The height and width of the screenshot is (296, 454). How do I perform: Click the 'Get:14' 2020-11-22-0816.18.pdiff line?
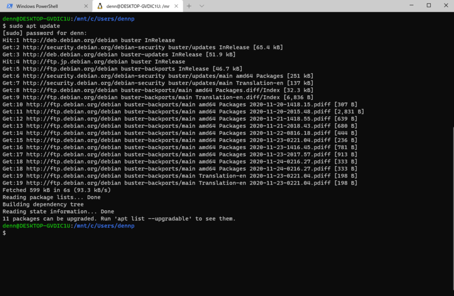180,133
